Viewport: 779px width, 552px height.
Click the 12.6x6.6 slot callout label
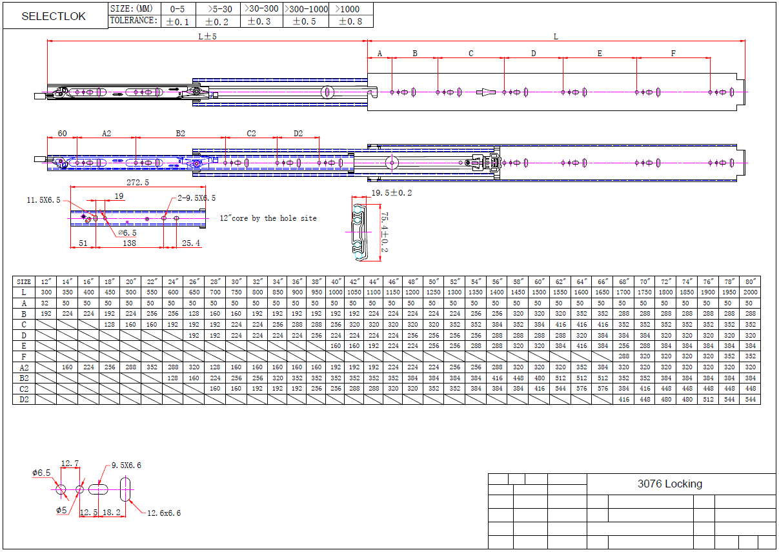point(164,513)
